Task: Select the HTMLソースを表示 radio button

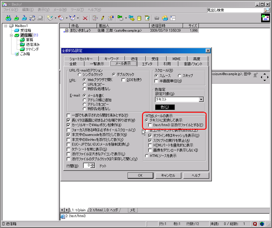Action: tap(147, 156)
